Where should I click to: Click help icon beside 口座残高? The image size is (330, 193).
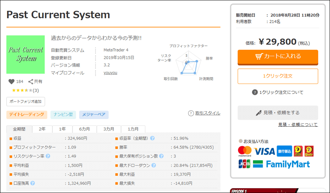pyautogui.click(x=33, y=183)
